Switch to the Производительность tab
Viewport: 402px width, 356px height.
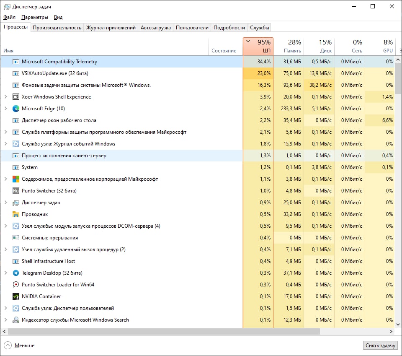[57, 28]
